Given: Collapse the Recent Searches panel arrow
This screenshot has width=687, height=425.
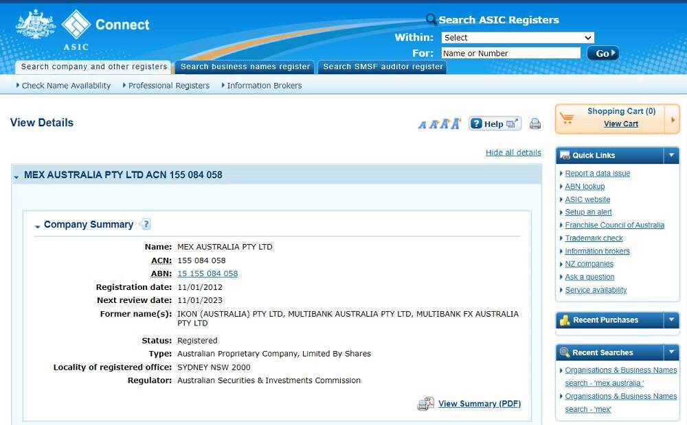Looking at the screenshot, I should 671,352.
